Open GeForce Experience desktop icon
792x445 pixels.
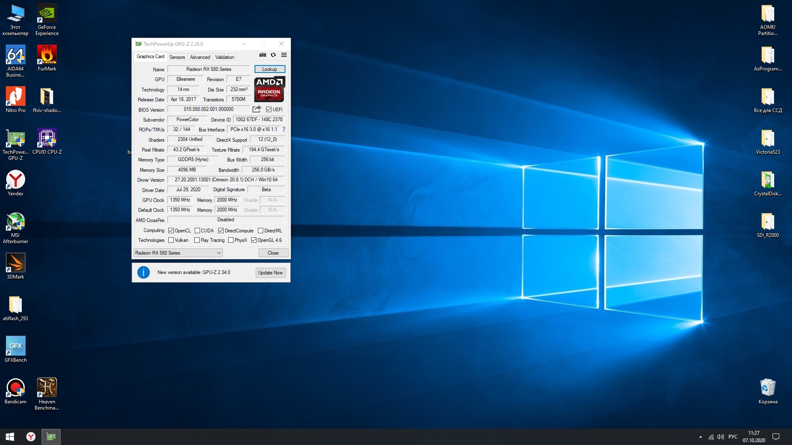(47, 20)
